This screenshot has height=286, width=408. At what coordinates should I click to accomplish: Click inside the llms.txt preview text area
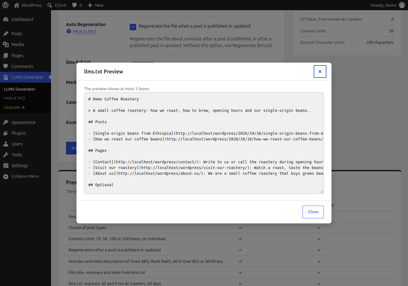204,143
